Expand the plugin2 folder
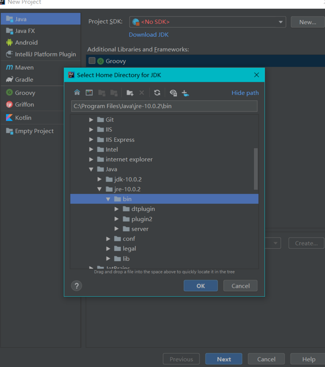The image size is (325, 367). coord(116,219)
